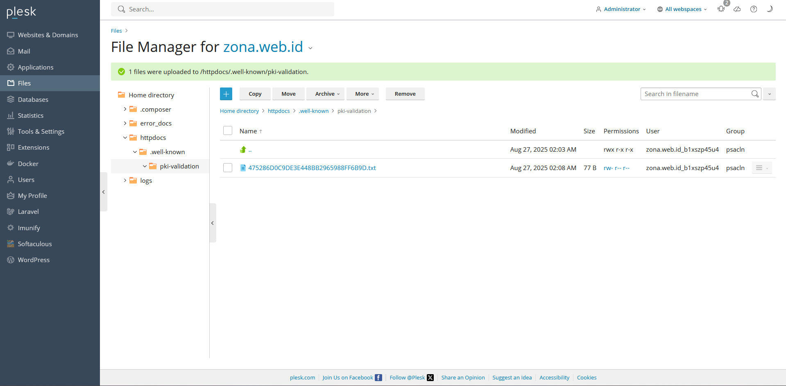Toggle dark mode with the moon icon
Screen dimensions: 786x386
click(770, 9)
